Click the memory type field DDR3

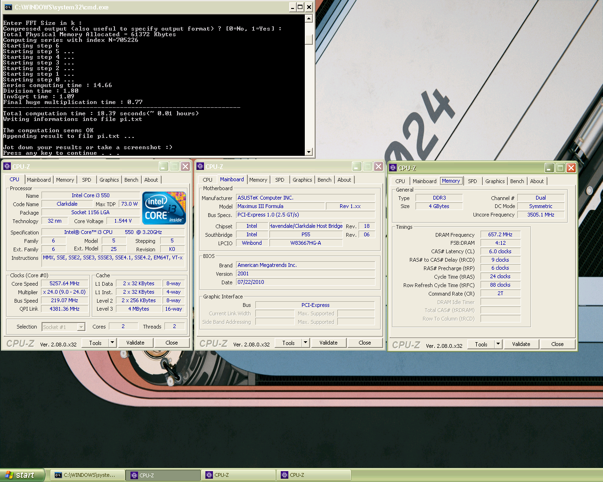coord(439,198)
